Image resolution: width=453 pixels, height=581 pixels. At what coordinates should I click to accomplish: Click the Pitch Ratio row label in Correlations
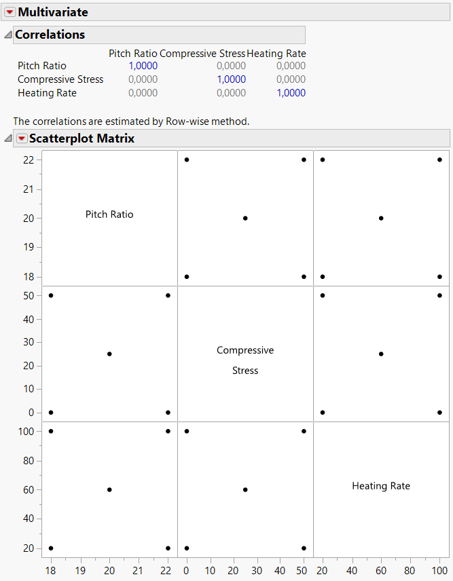tap(42, 66)
